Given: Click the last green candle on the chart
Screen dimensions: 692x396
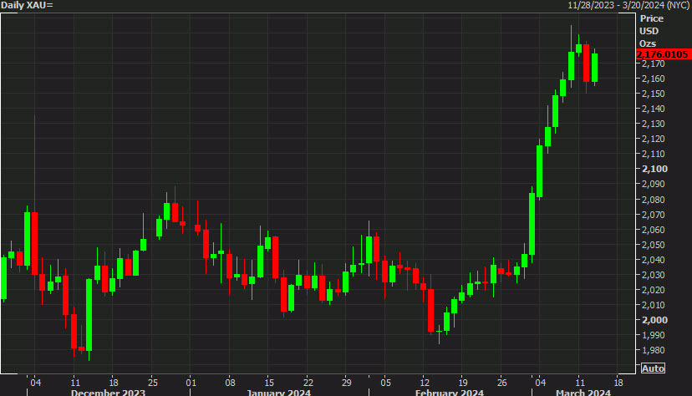Looking at the screenshot, I should click(x=594, y=68).
